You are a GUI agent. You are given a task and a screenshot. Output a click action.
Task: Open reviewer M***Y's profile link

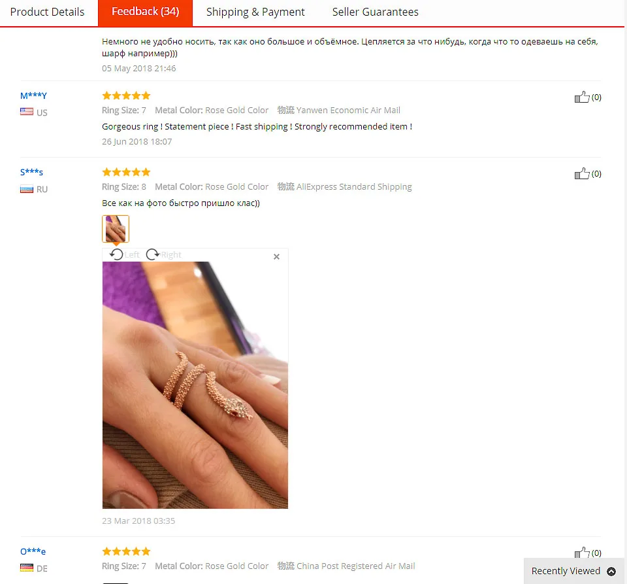pos(33,95)
